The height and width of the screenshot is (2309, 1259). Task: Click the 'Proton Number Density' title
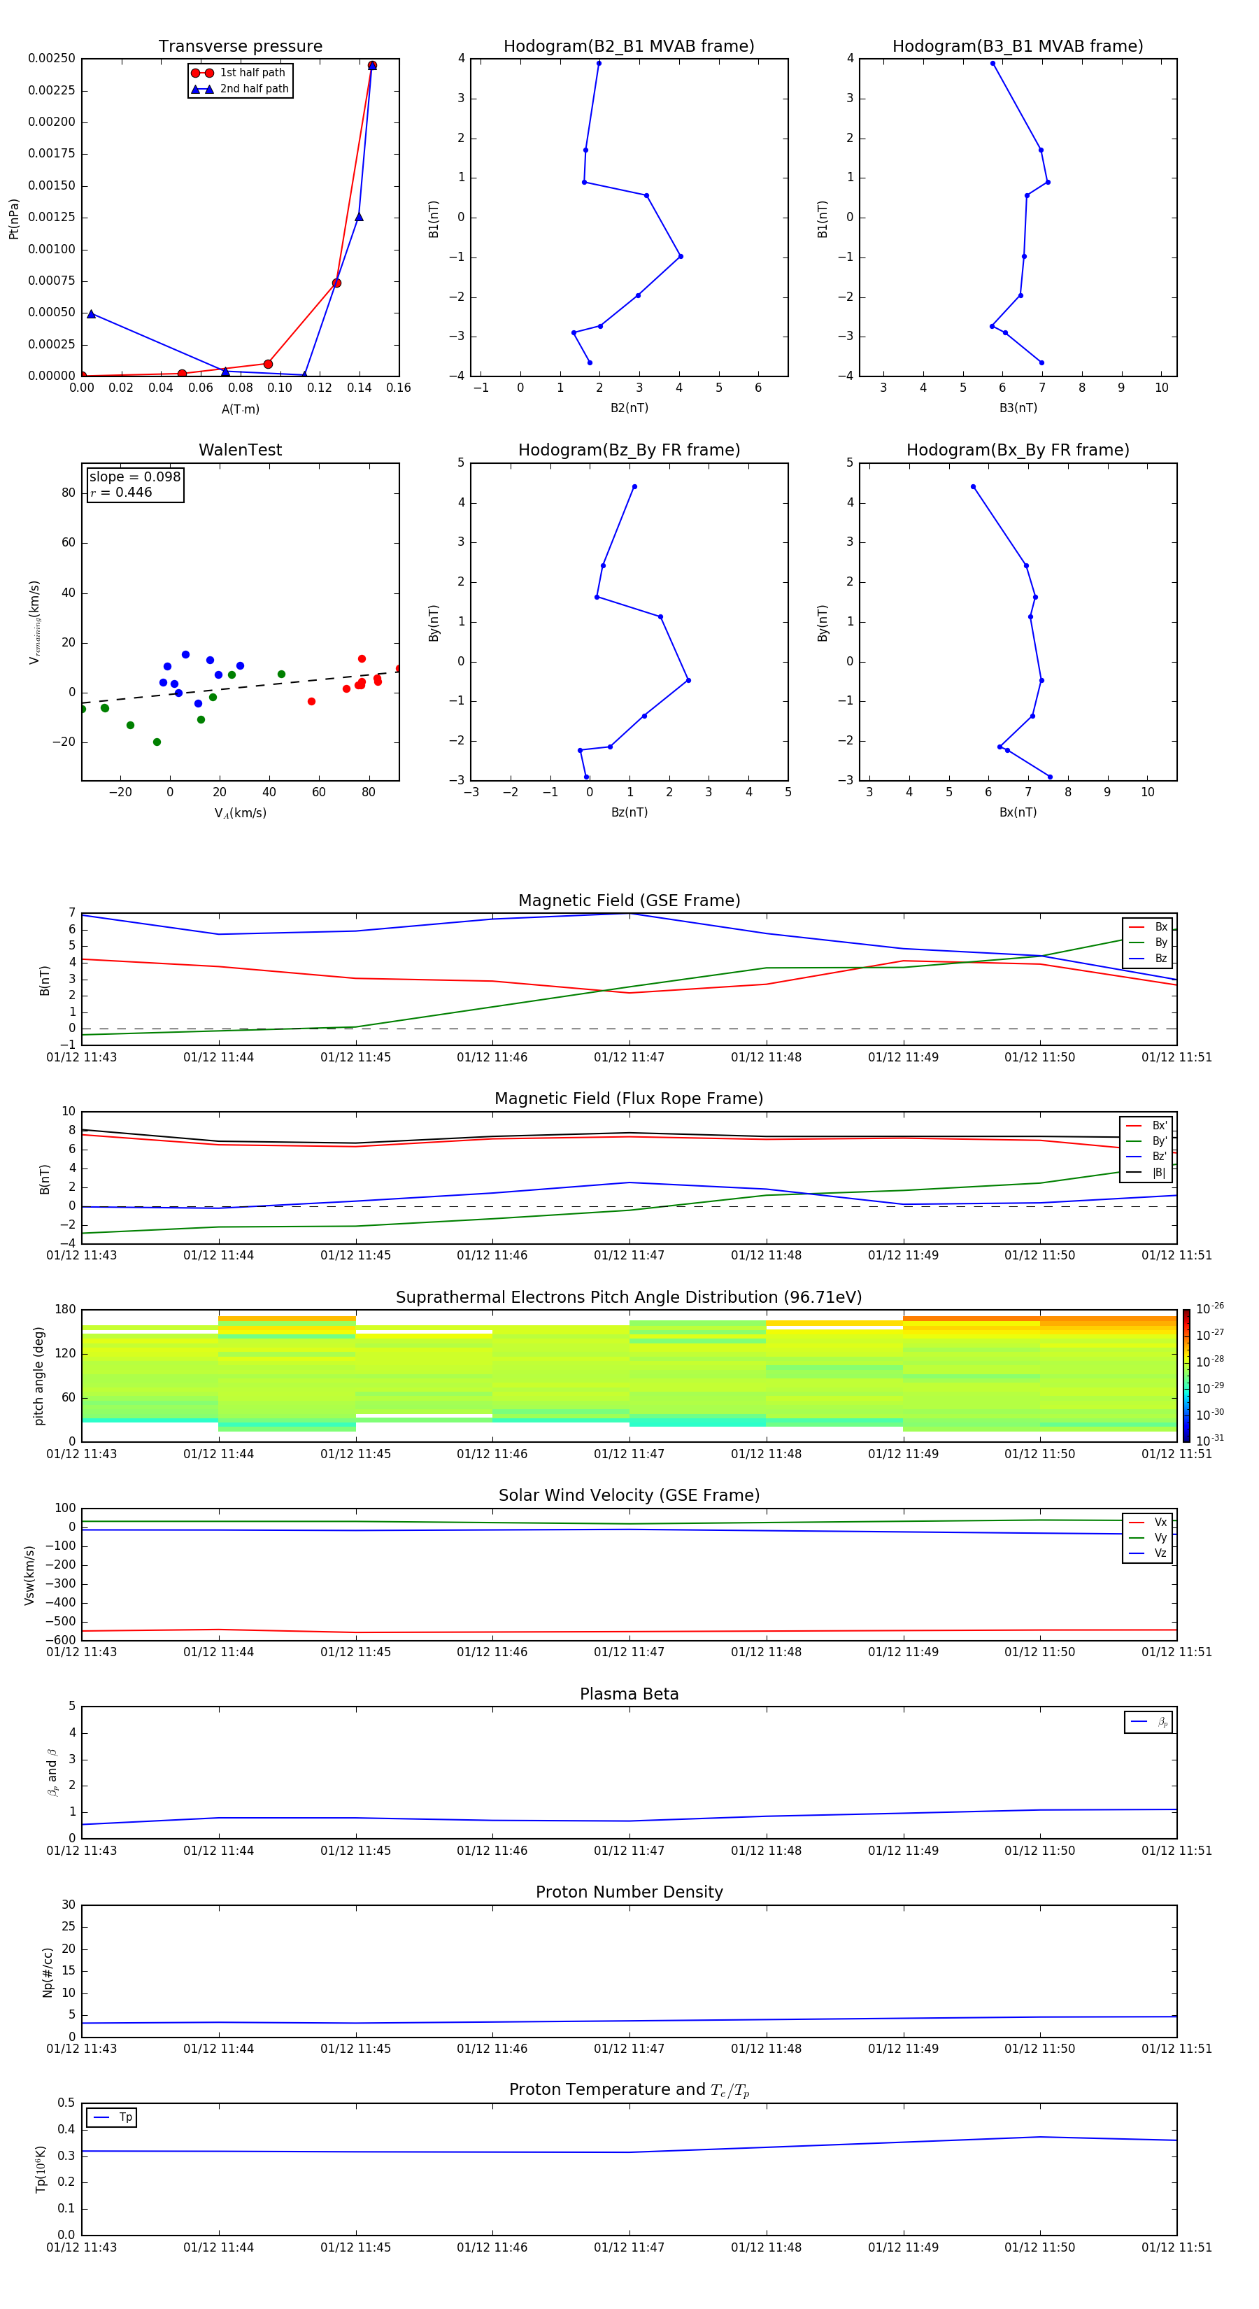pos(629,1892)
